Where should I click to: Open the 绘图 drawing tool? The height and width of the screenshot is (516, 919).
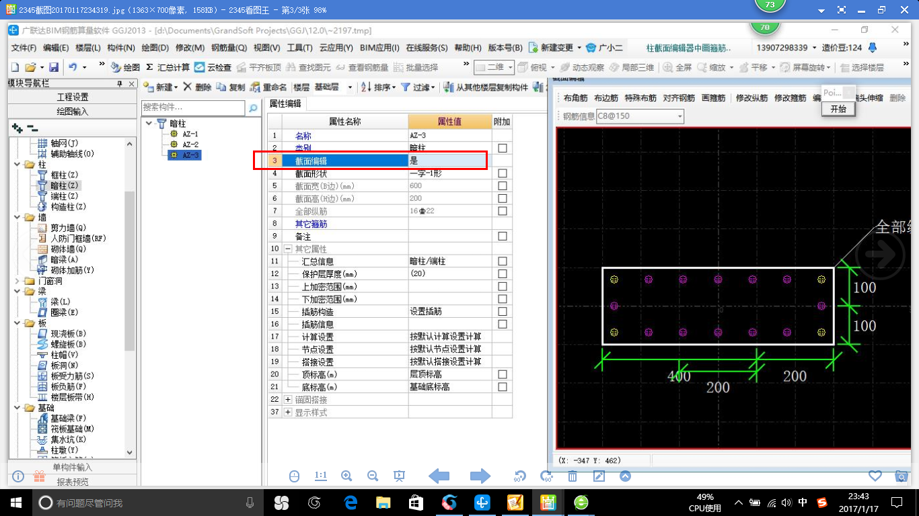[x=126, y=67]
